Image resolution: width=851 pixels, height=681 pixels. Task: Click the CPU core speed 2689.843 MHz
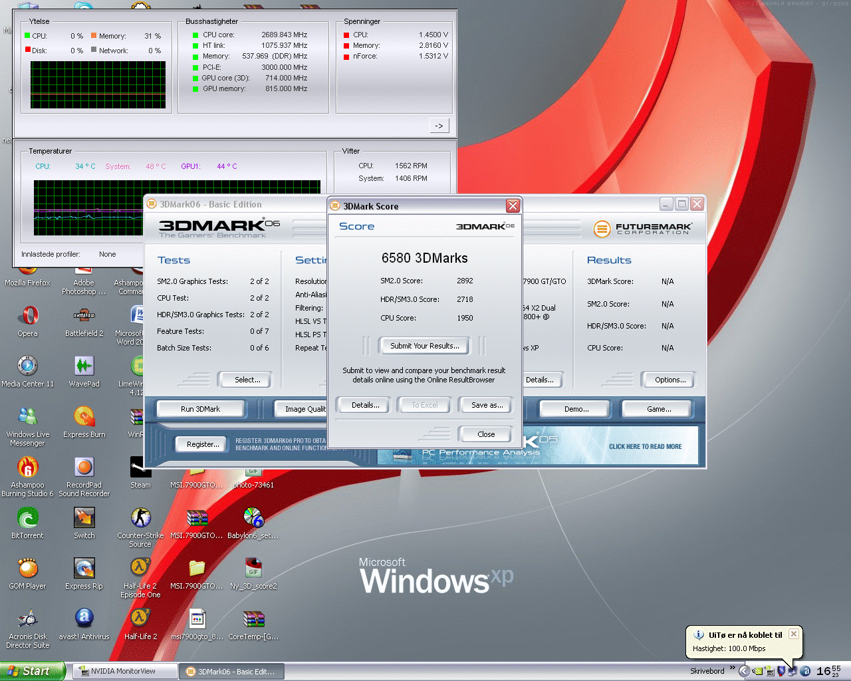285,35
